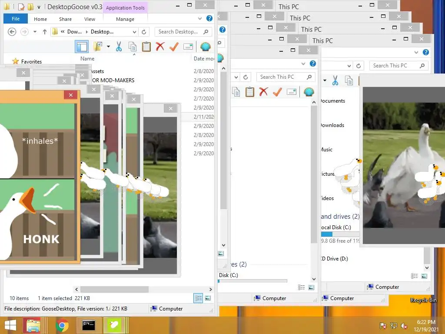This screenshot has width=445, height=334.
Task: Click Copy icon in the empty-pane This PC window
Action: coord(236,92)
